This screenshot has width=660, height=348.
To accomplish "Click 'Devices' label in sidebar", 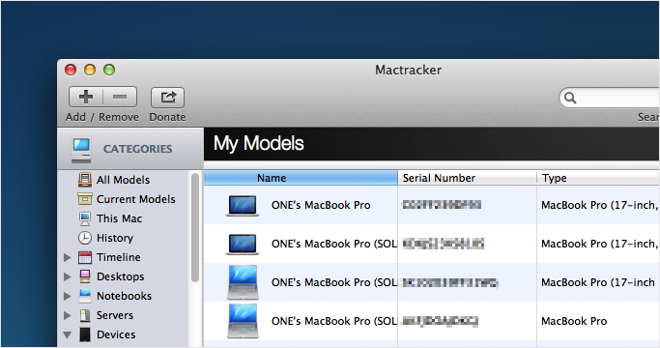I will click(x=116, y=334).
